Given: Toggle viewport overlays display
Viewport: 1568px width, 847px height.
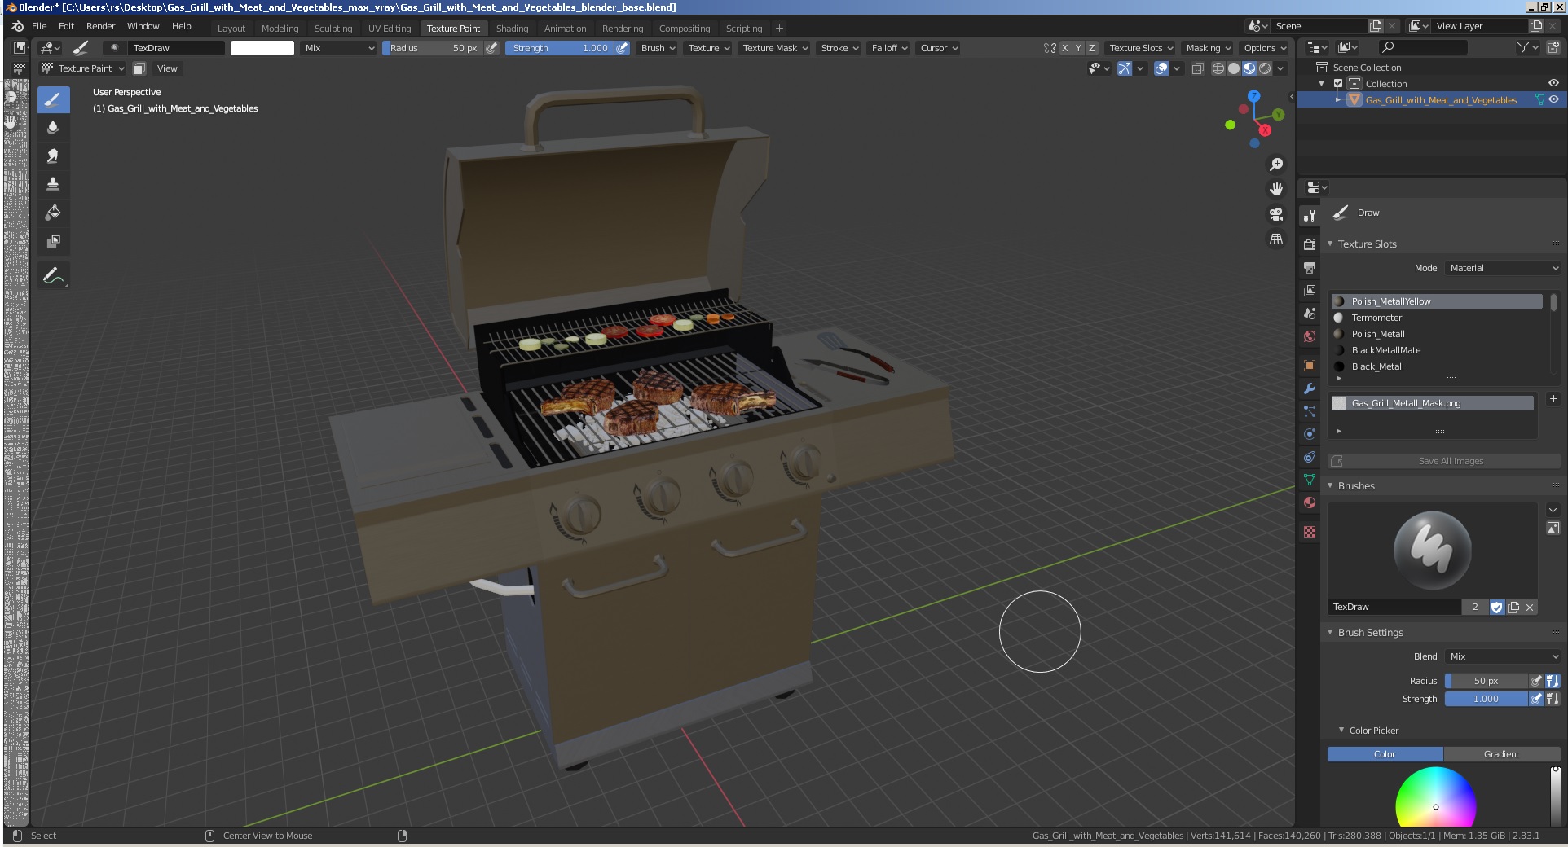Looking at the screenshot, I should pos(1162,68).
